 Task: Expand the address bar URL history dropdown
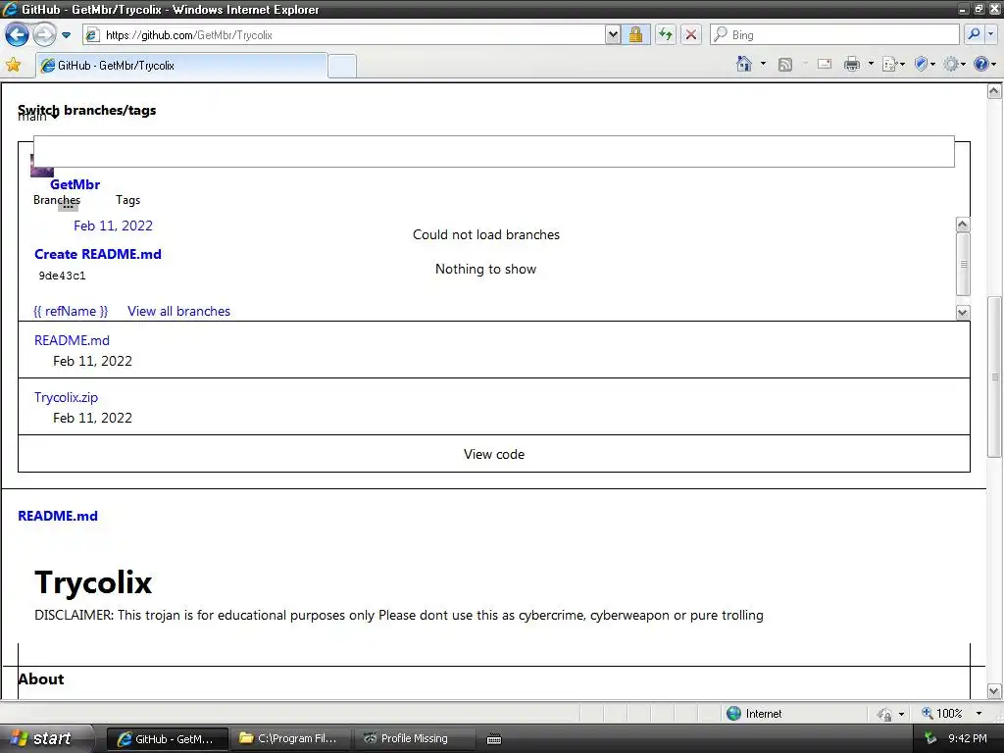tap(613, 34)
